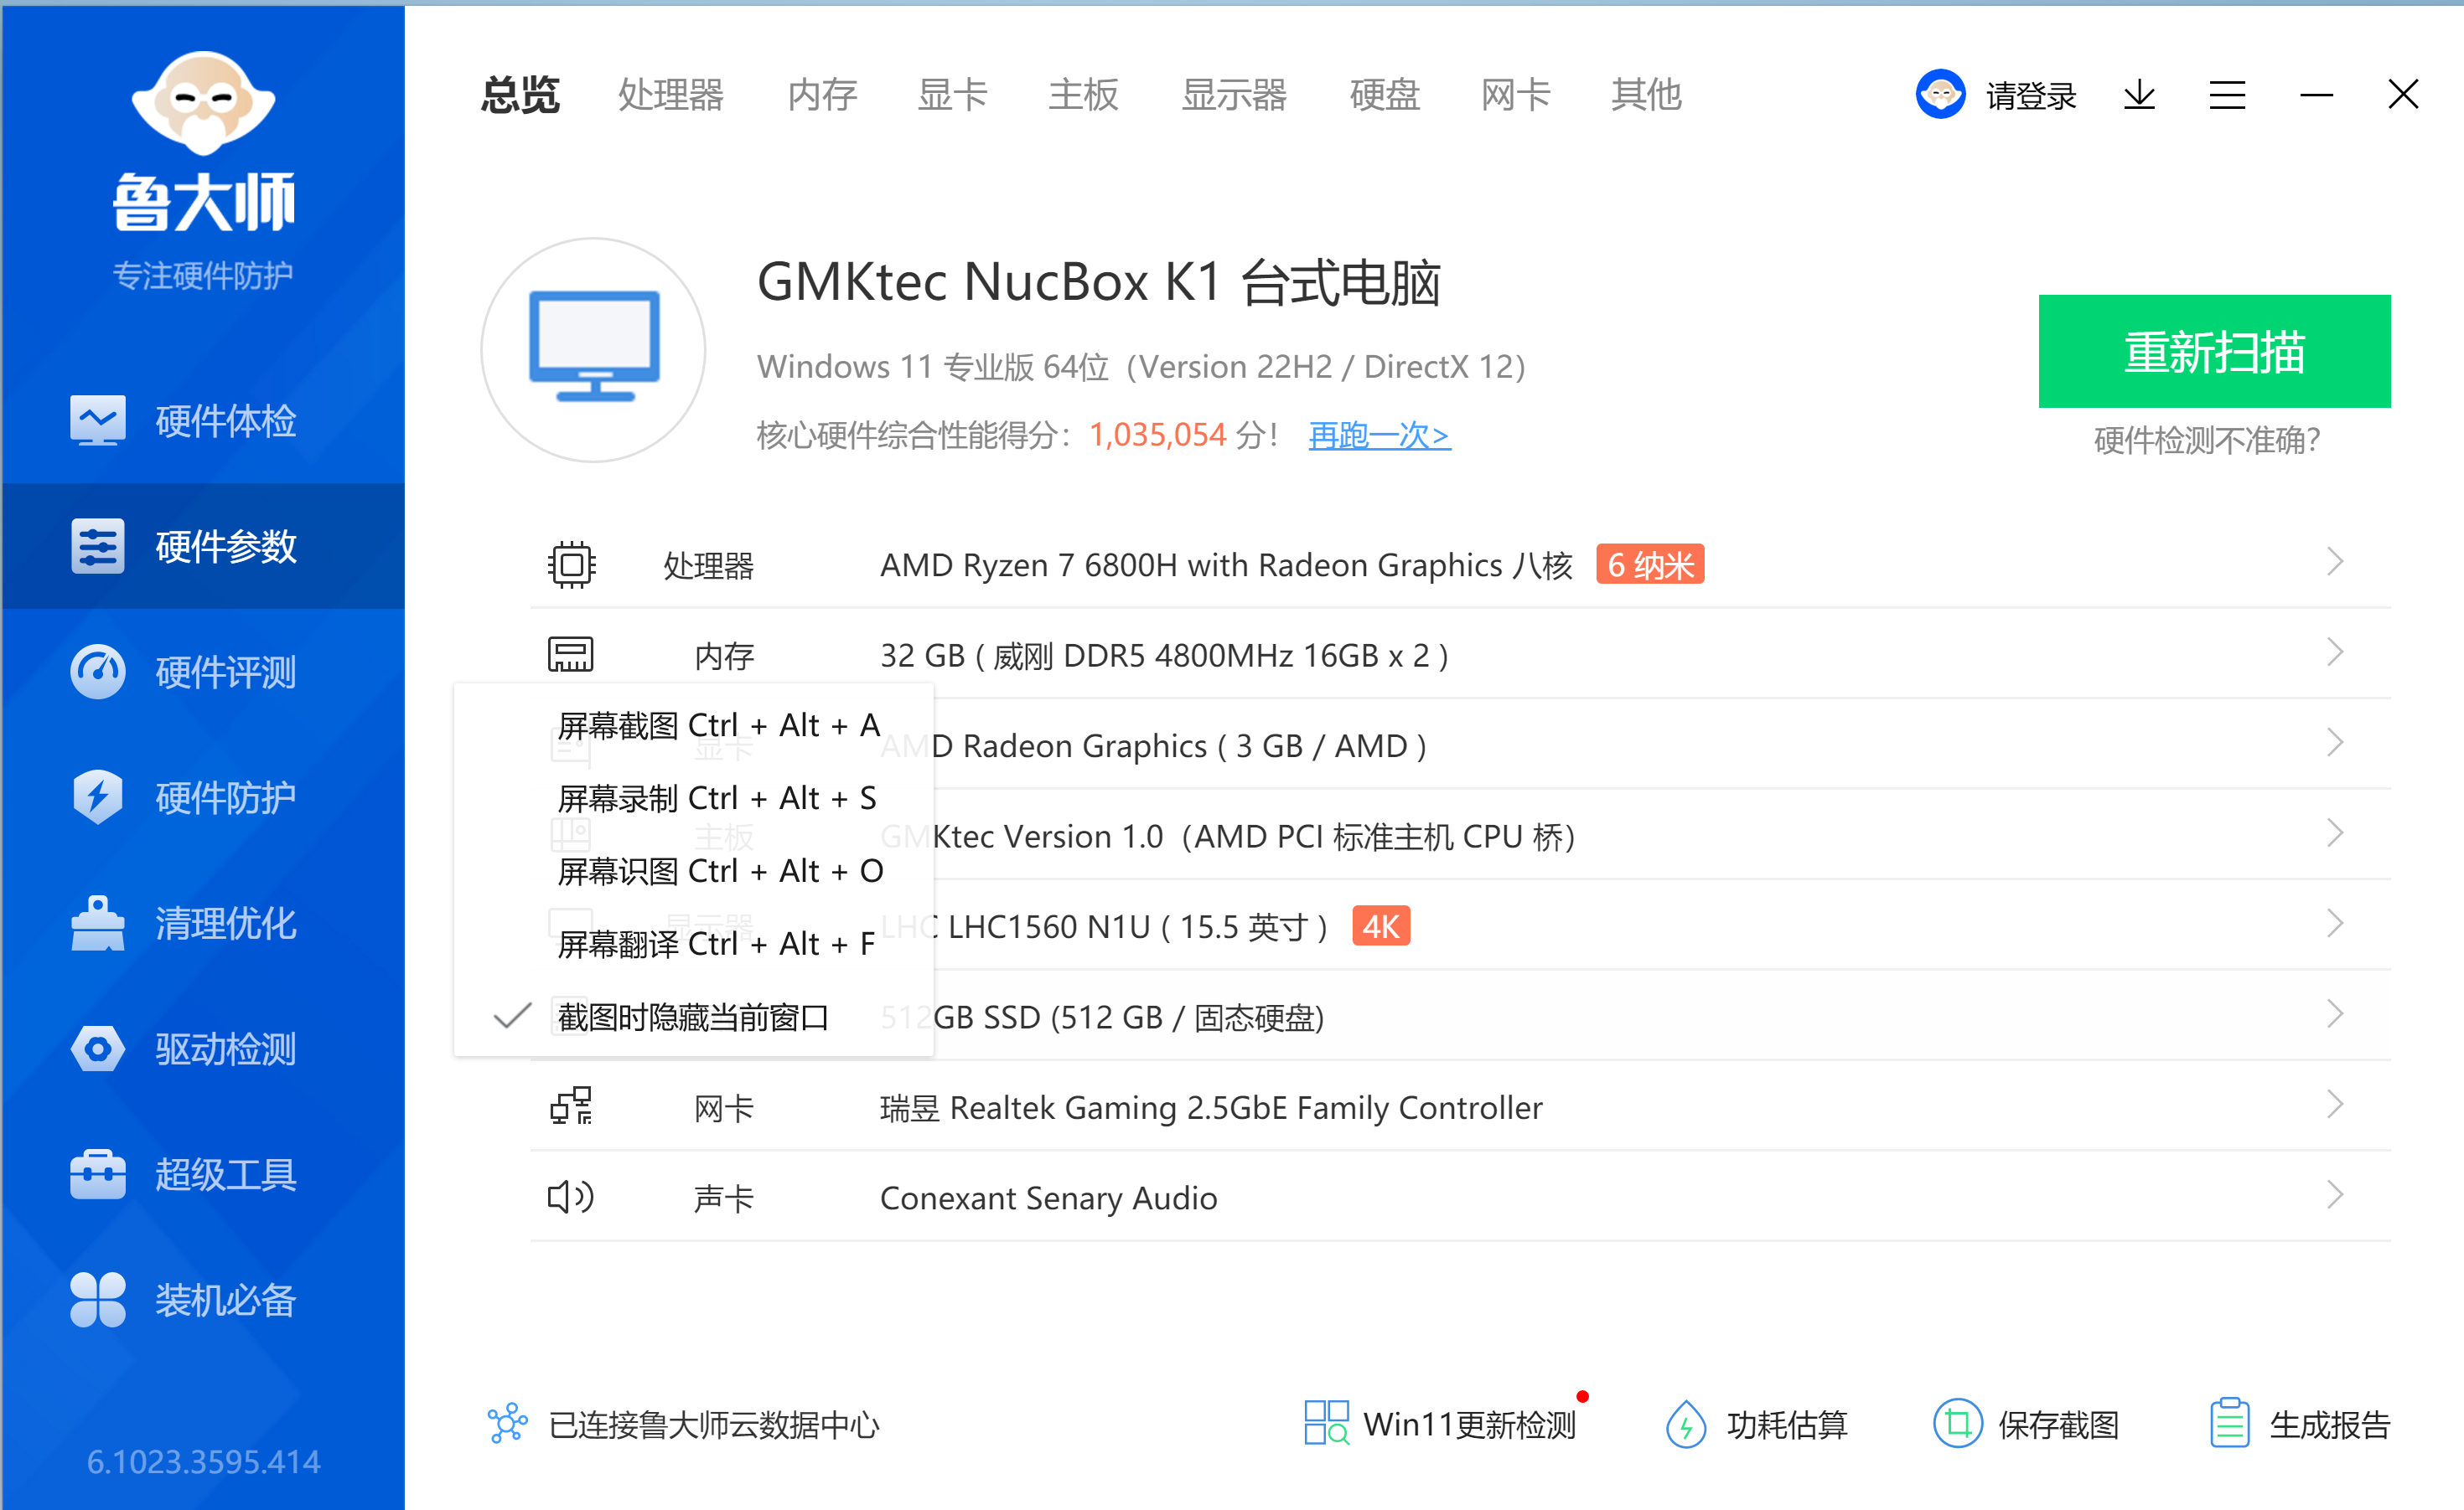Click the 保存截图 label

[2059, 1424]
